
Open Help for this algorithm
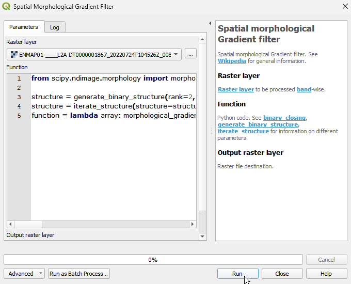pyautogui.click(x=326, y=274)
